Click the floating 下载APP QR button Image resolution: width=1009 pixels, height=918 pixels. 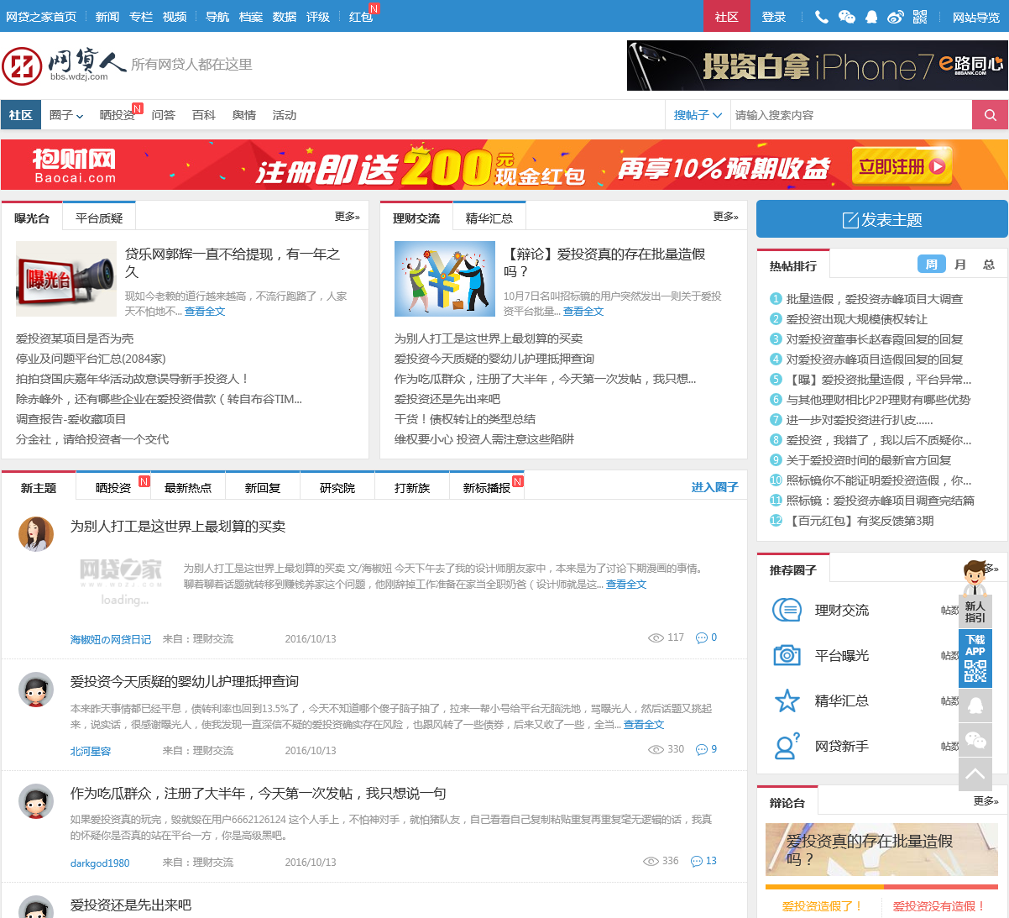click(975, 658)
